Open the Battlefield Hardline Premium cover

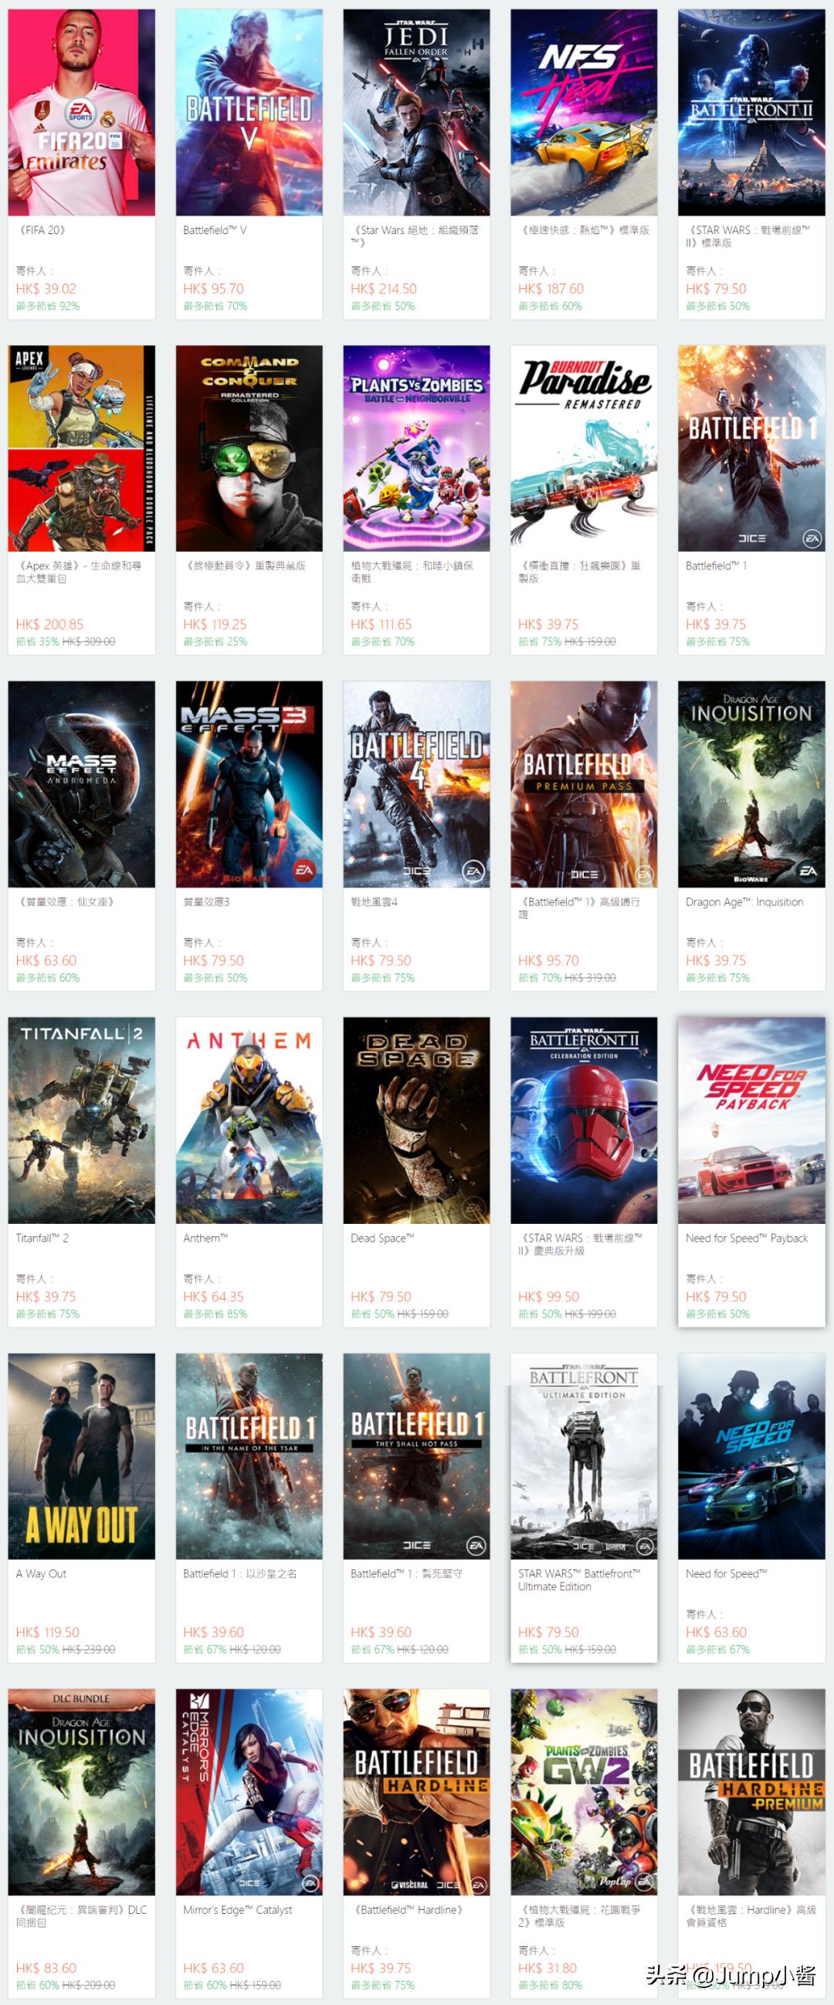click(x=751, y=1792)
